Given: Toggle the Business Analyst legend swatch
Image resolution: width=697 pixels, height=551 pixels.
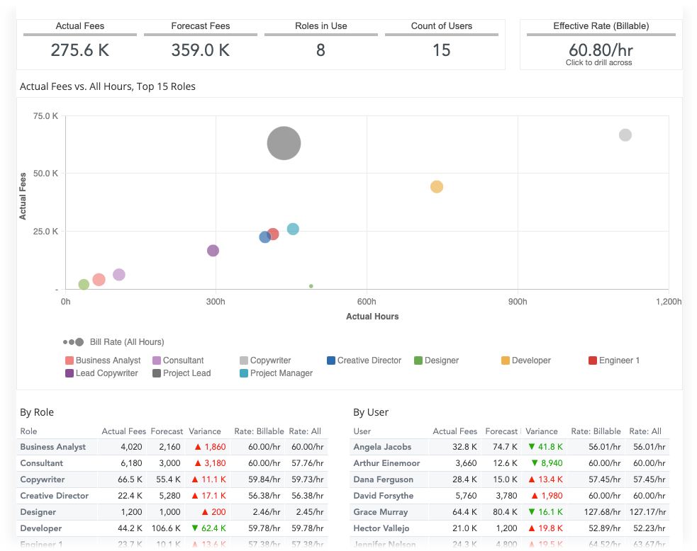Looking at the screenshot, I should pos(69,360).
